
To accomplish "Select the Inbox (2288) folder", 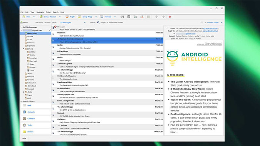I will click(x=35, y=33).
